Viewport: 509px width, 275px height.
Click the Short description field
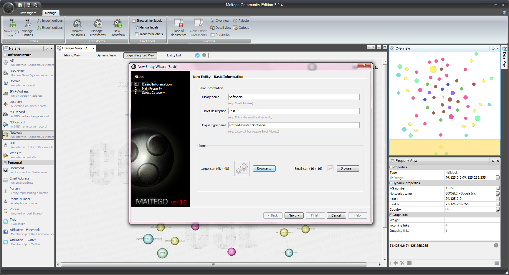[x=294, y=111]
